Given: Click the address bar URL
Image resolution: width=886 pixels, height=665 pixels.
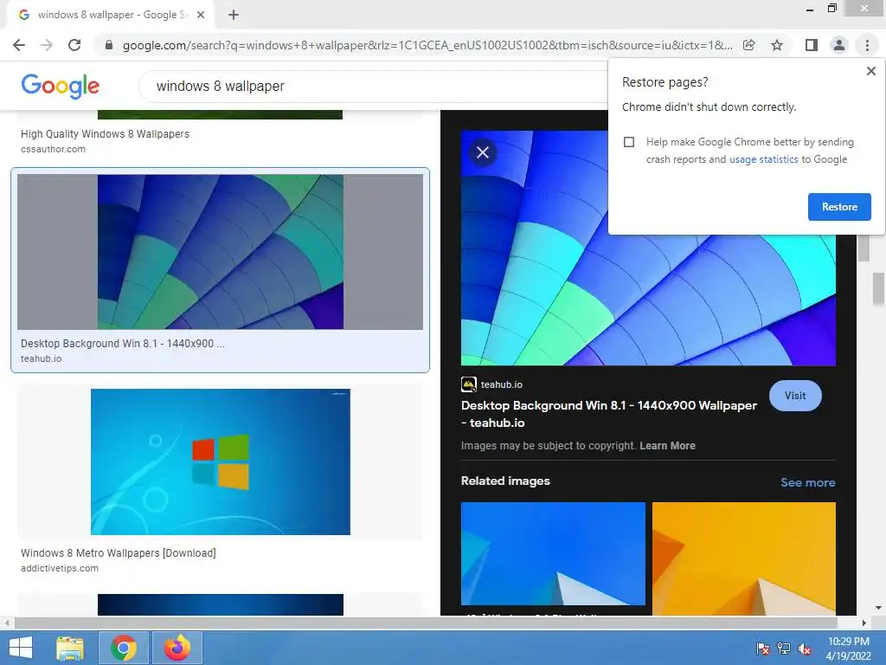Looking at the screenshot, I should 427,45.
